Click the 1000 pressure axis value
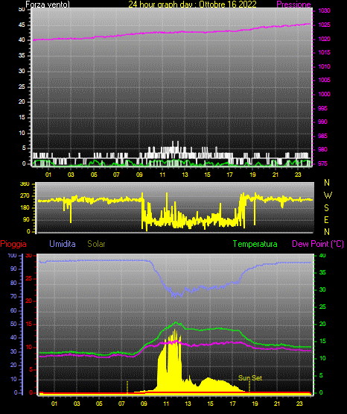Screen dimensions: 347x414 pyautogui.click(x=325, y=94)
